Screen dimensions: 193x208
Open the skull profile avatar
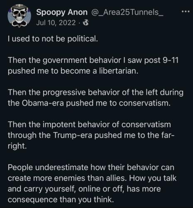point(19,16)
